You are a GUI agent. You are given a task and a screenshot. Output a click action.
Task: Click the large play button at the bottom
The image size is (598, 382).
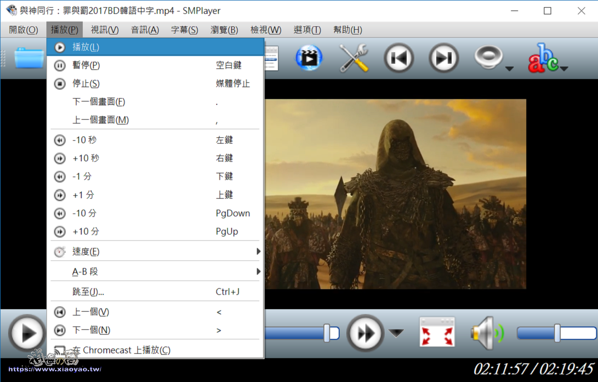(x=27, y=333)
